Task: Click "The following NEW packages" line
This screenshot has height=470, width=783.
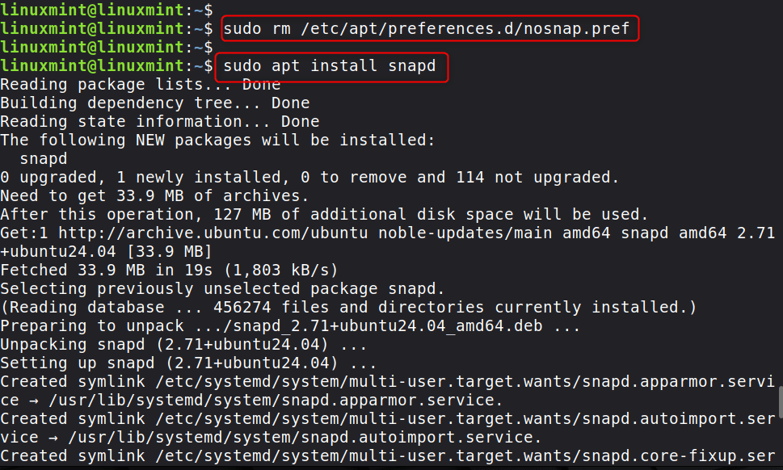Action: point(218,141)
